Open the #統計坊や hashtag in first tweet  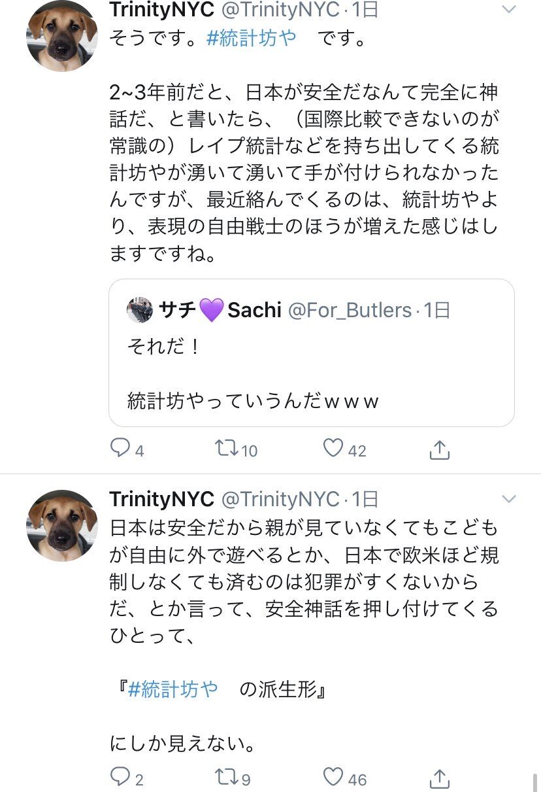[x=251, y=37]
